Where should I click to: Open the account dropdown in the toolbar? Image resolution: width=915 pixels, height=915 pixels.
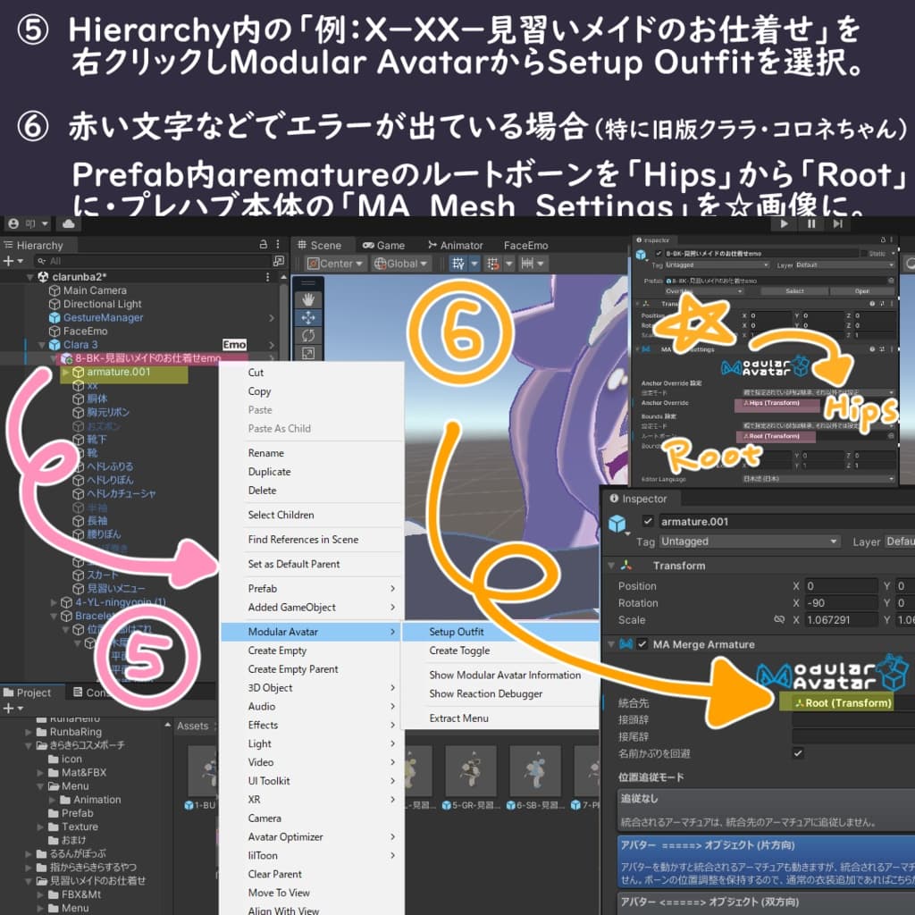tap(28, 224)
